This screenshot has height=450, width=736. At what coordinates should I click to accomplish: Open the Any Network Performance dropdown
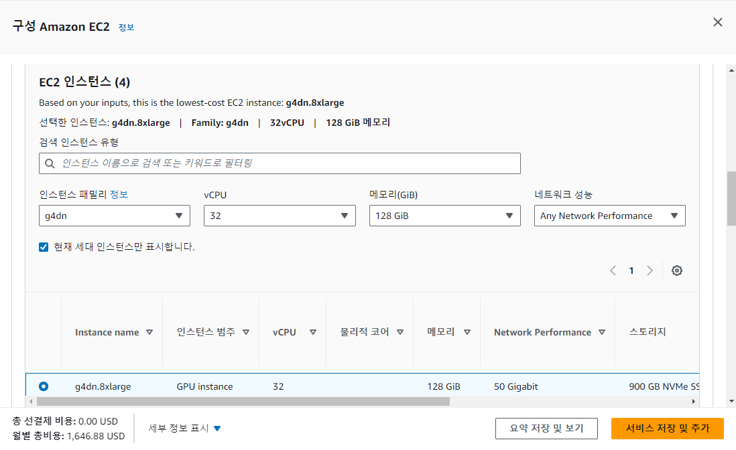(610, 216)
